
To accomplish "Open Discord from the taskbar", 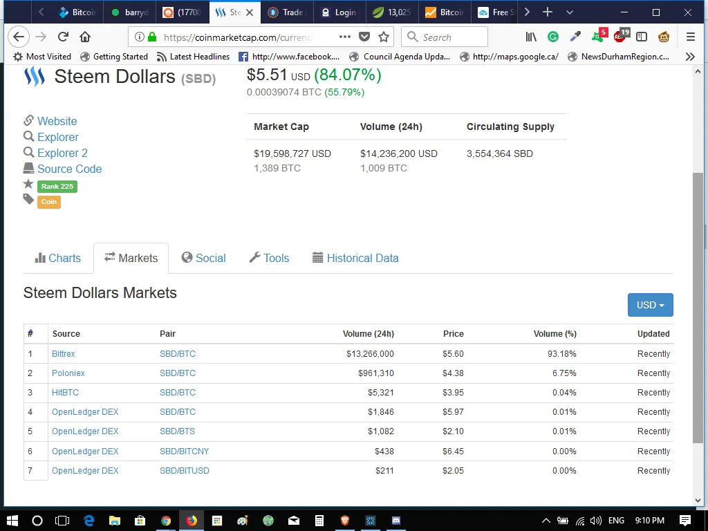I will pyautogui.click(x=396, y=521).
